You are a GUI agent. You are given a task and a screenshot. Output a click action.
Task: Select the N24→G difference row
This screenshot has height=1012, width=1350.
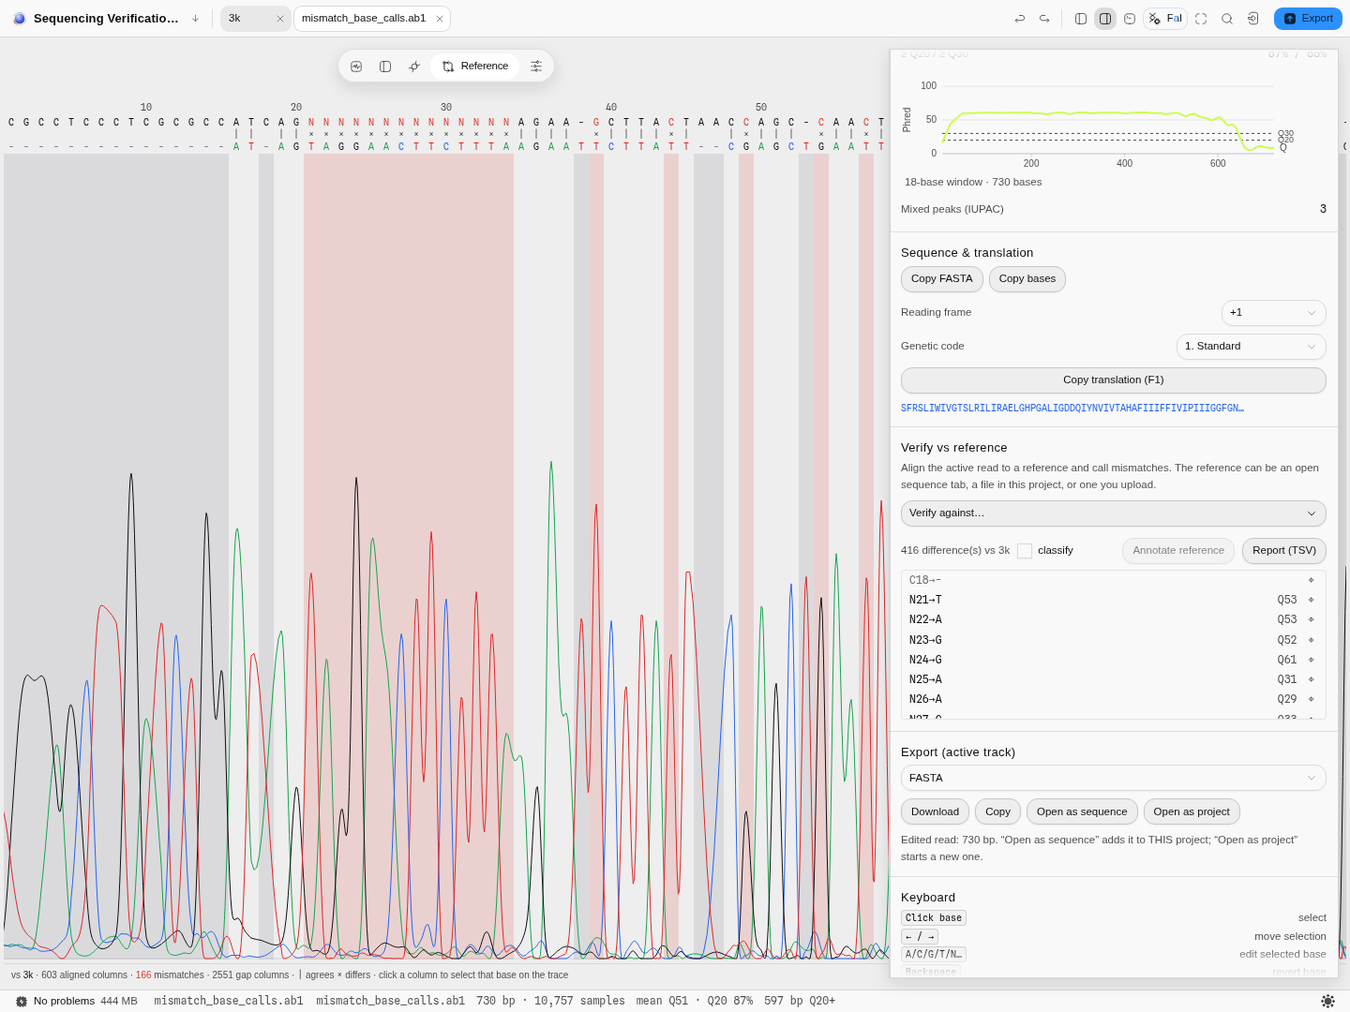pyautogui.click(x=1114, y=661)
